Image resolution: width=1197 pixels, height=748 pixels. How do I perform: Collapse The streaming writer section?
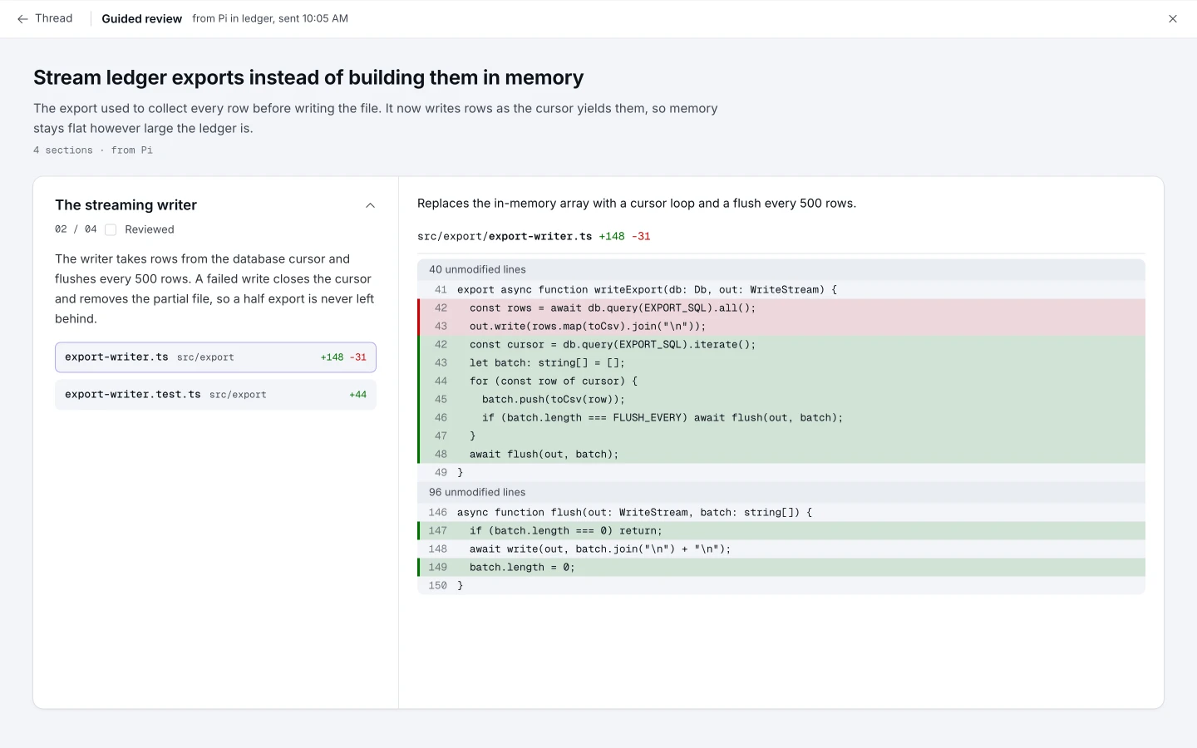[x=371, y=205]
